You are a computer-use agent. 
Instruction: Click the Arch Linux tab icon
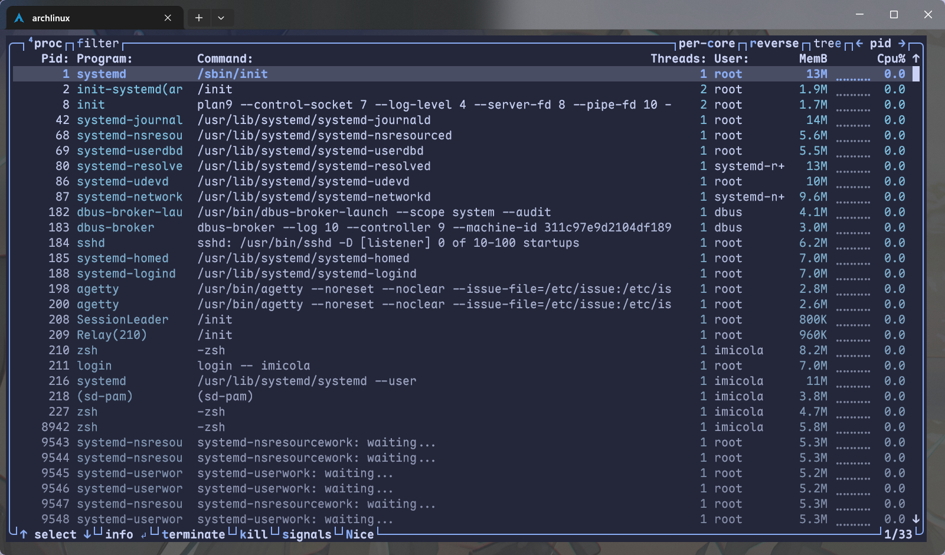point(19,18)
